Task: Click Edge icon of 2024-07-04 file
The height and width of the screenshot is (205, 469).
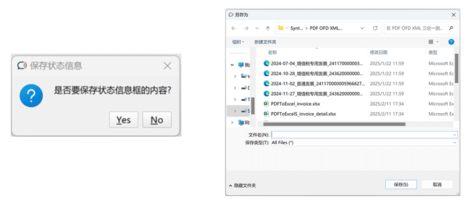Action: tap(266, 64)
